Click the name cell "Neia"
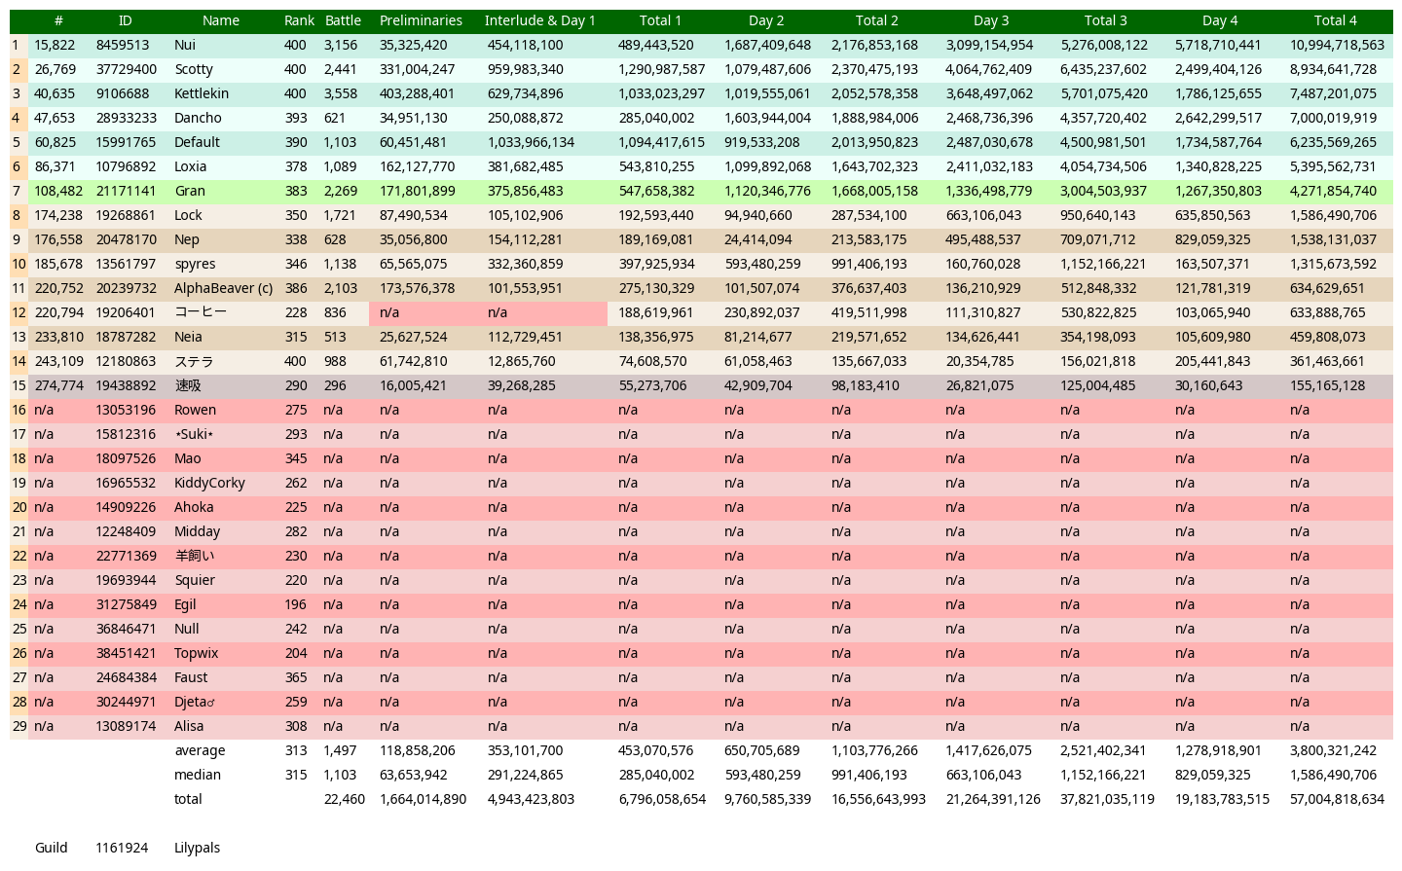 189,337
